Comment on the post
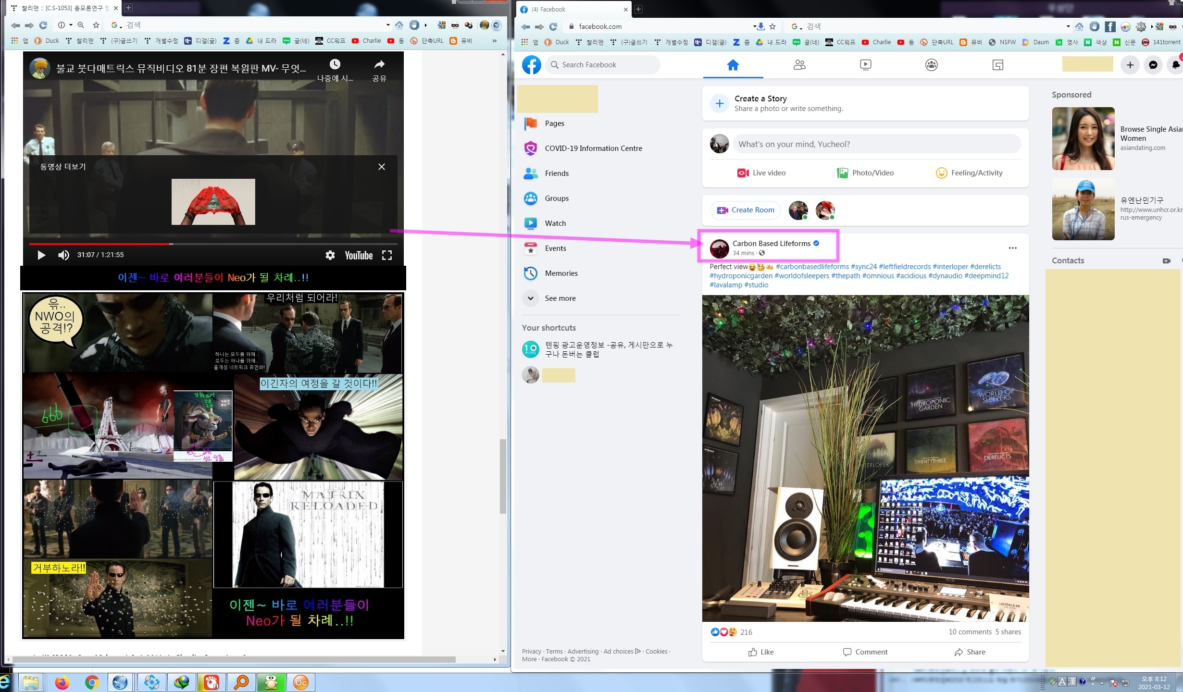The height and width of the screenshot is (692, 1183). tap(865, 652)
